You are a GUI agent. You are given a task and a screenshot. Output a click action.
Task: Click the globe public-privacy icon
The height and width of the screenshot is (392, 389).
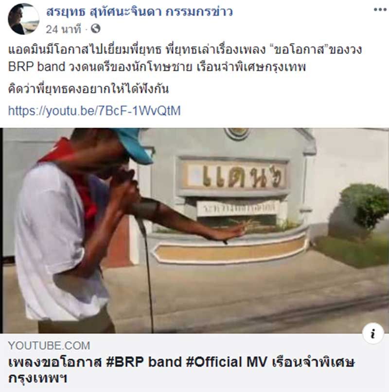click(95, 29)
